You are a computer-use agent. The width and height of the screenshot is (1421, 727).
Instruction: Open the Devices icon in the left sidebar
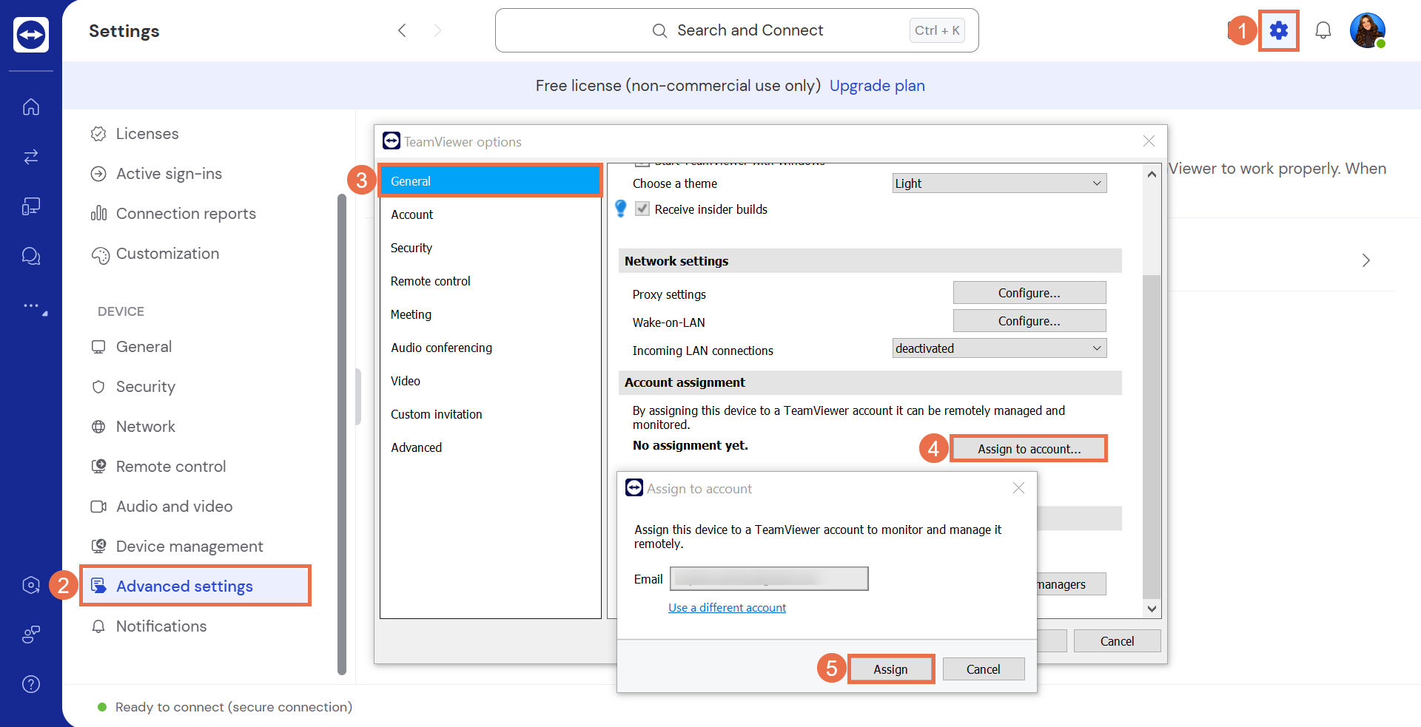31,206
